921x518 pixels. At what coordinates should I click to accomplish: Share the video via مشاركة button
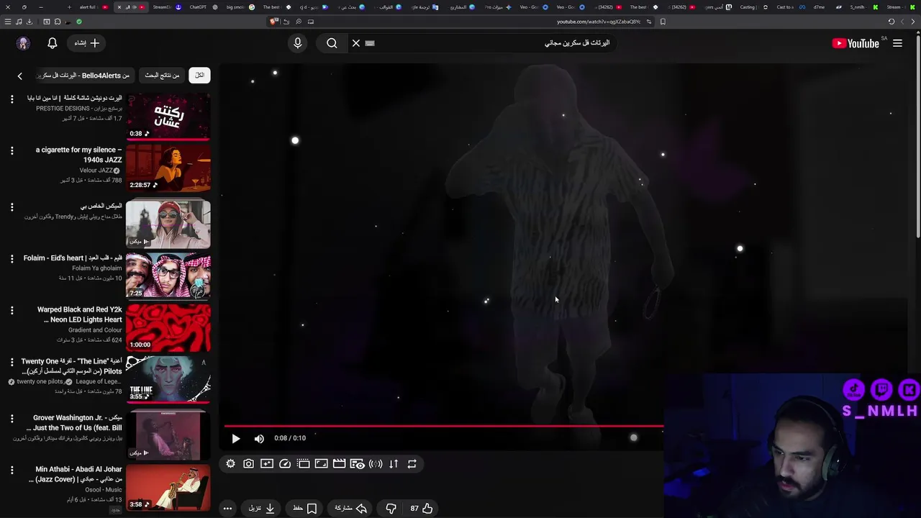pyautogui.click(x=350, y=508)
